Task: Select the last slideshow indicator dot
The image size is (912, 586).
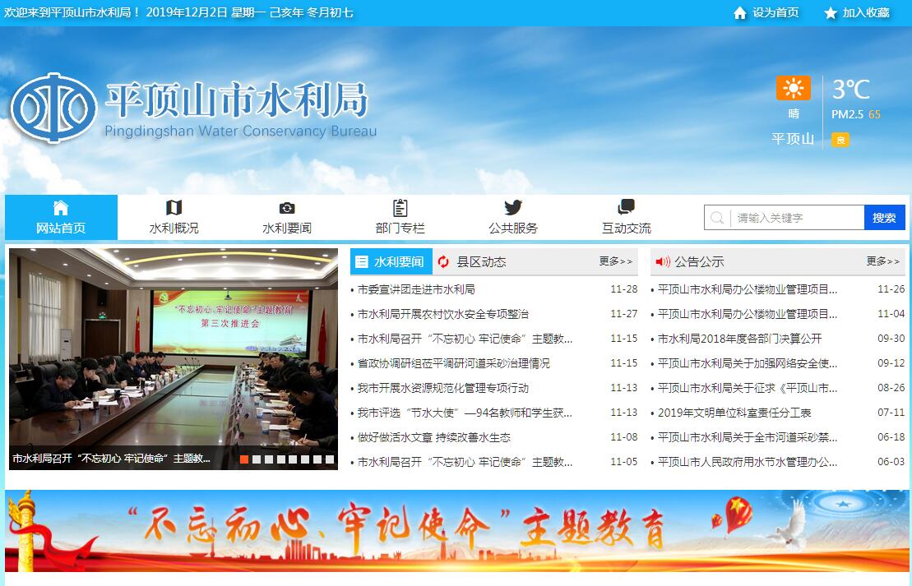Action: [330, 459]
